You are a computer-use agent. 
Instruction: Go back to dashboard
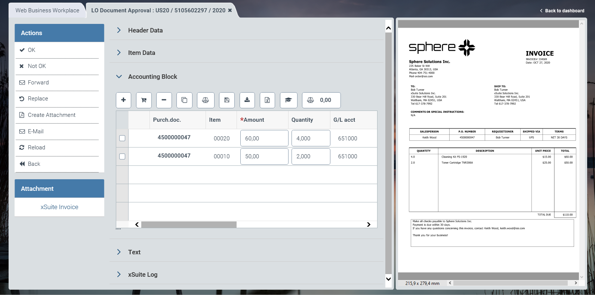[562, 11]
